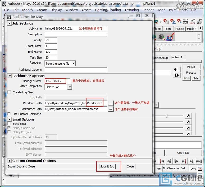This screenshot has width=205, height=187.
Task: Click the Job Name text field
Action: coord(76,28)
